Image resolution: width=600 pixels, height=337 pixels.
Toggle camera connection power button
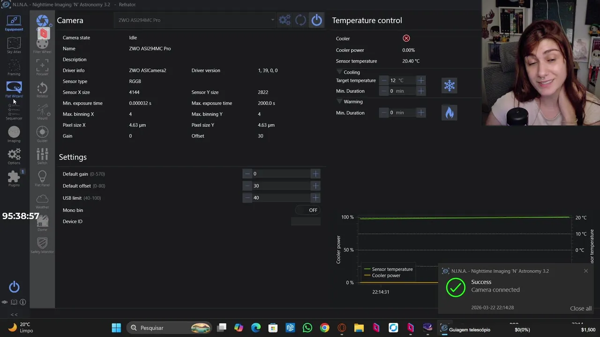317,20
